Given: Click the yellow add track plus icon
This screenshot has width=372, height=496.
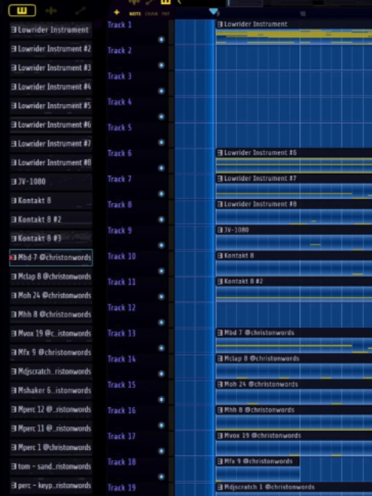Looking at the screenshot, I should 116,12.
